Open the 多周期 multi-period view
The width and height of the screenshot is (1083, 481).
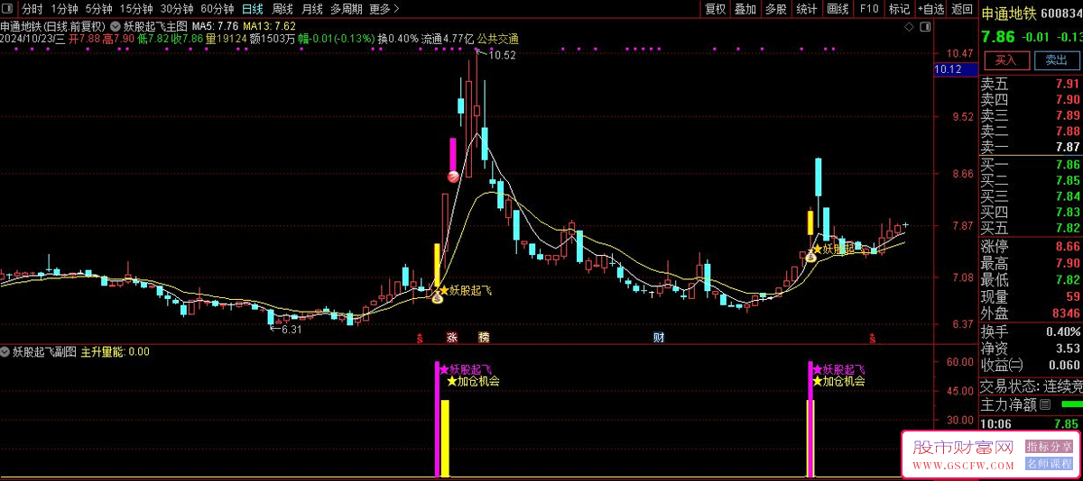[x=347, y=9]
